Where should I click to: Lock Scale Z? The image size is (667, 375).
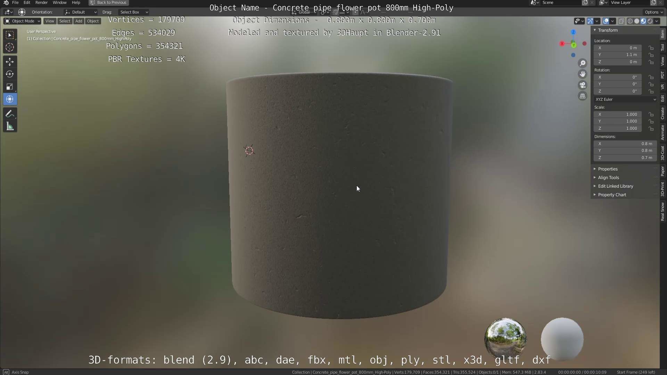(651, 128)
